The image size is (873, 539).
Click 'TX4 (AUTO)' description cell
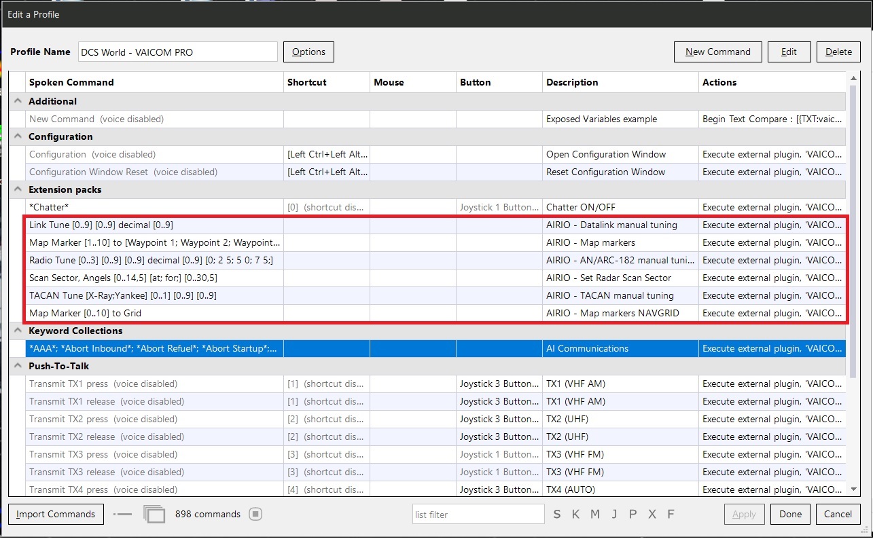point(620,489)
